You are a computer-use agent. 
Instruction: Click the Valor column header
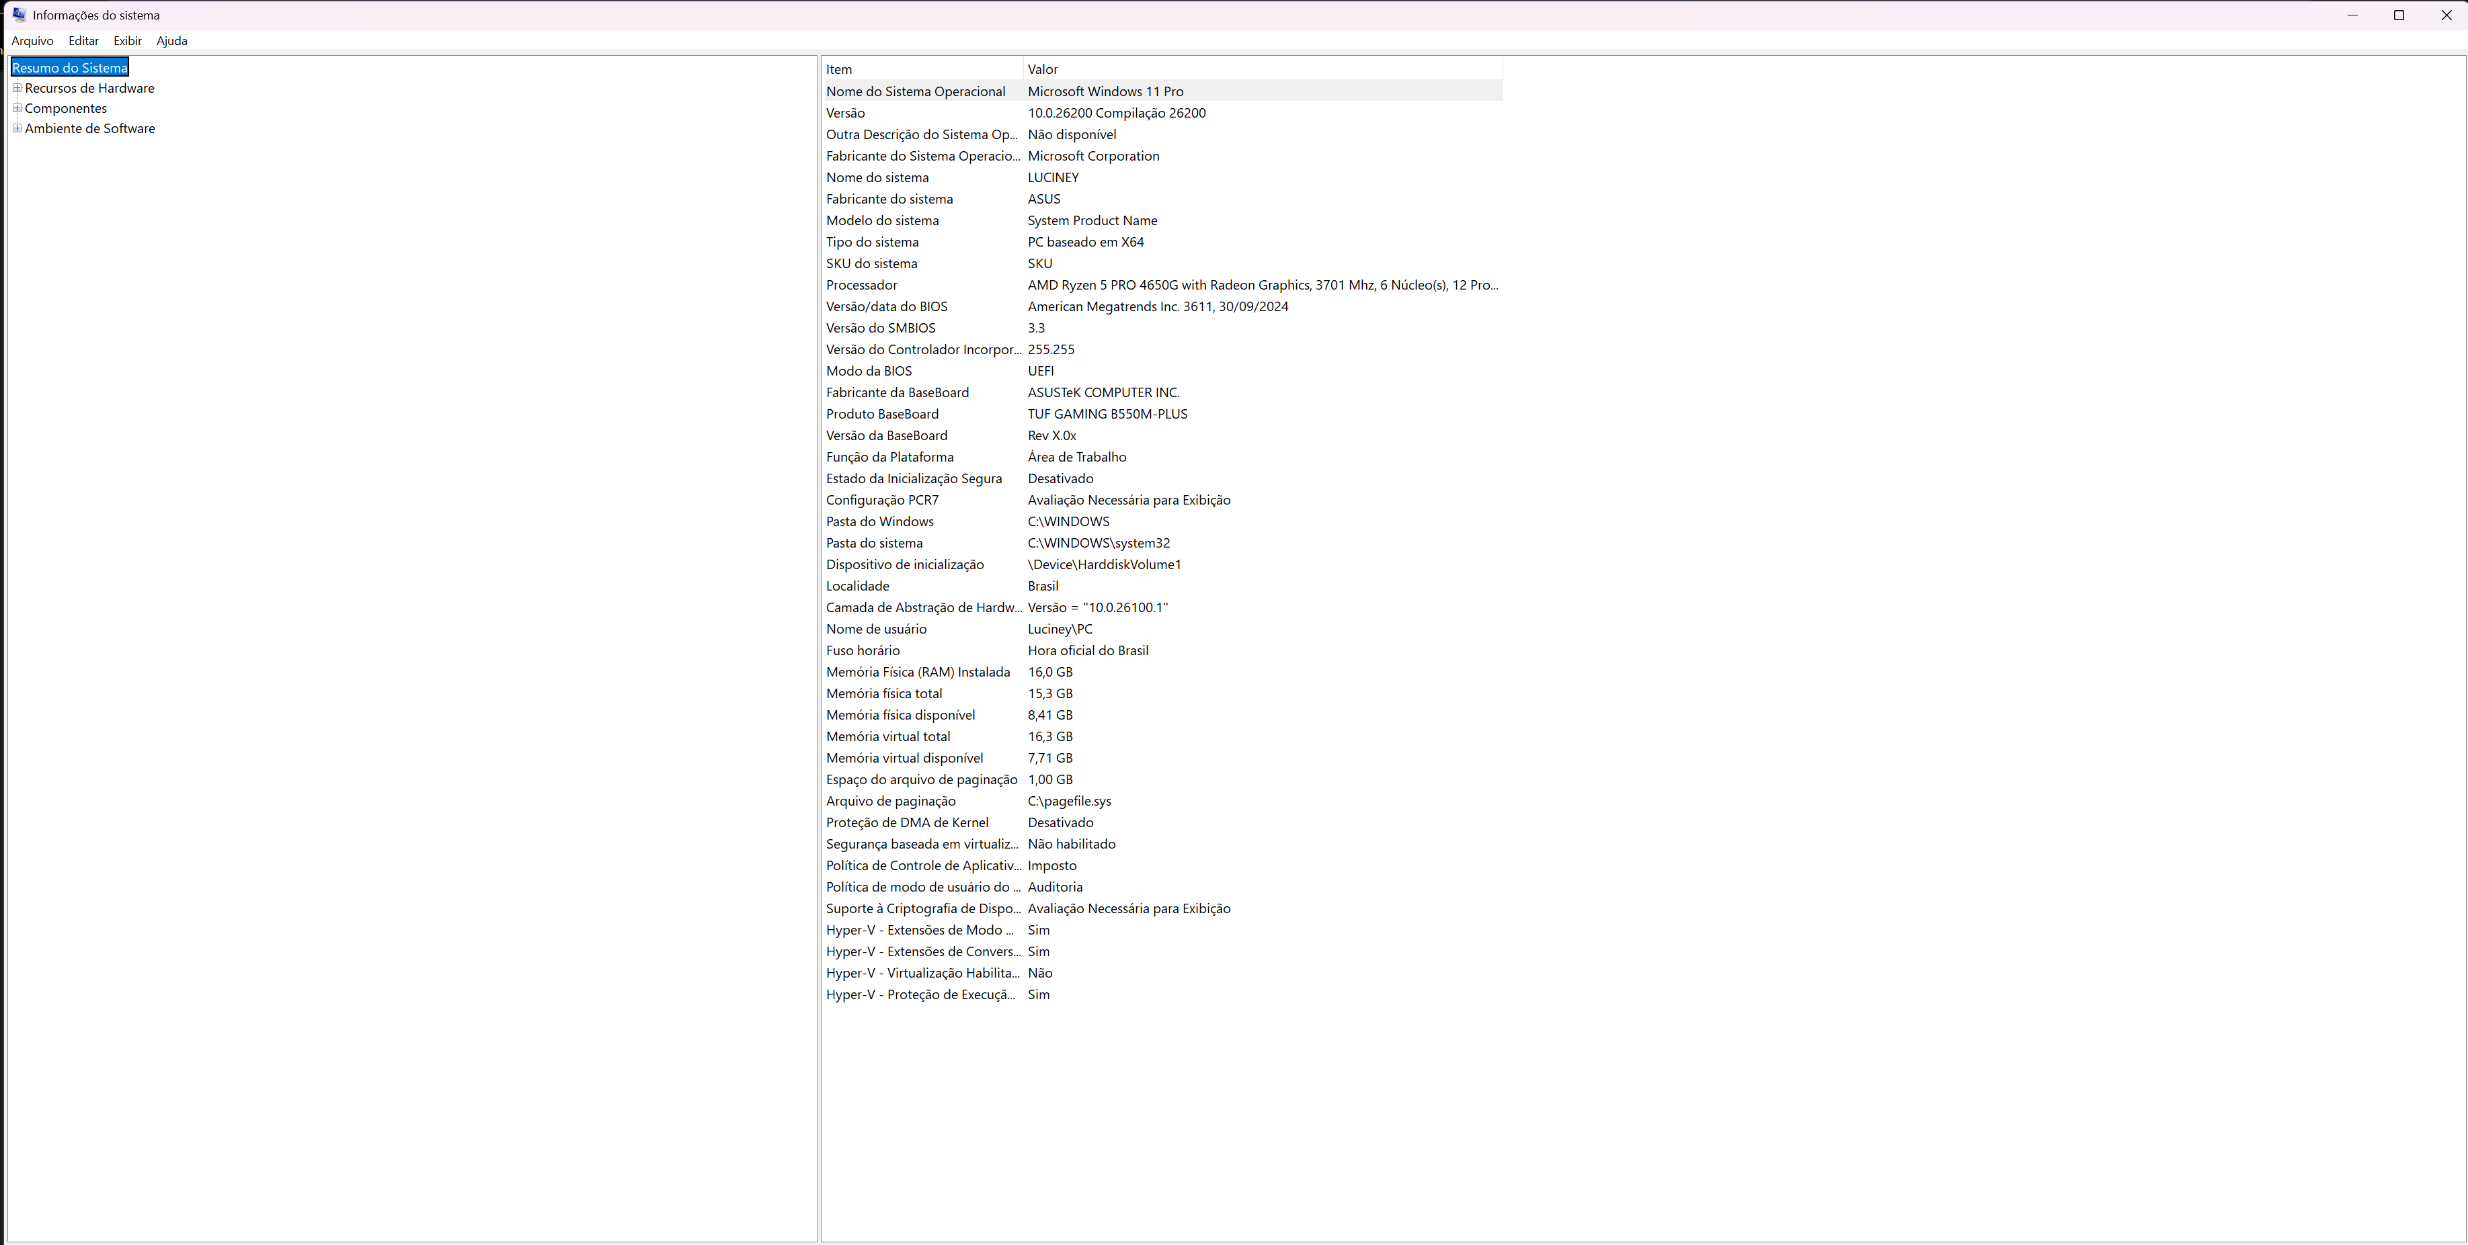pyautogui.click(x=1263, y=69)
